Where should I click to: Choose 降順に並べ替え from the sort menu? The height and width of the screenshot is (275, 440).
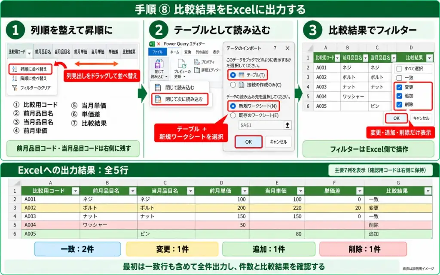[x=30, y=79]
